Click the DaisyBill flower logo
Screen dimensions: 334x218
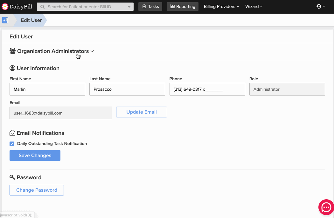[5, 7]
